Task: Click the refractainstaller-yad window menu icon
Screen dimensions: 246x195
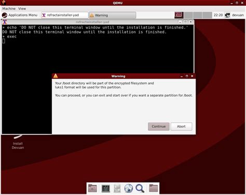Action: [5, 22]
